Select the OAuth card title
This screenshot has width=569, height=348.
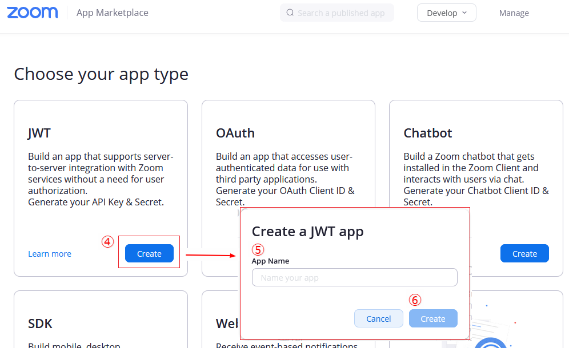pos(235,133)
